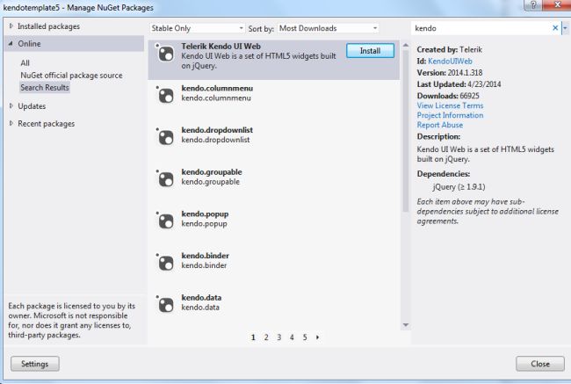Open the View License Terms link
571x384 pixels.
tap(450, 105)
